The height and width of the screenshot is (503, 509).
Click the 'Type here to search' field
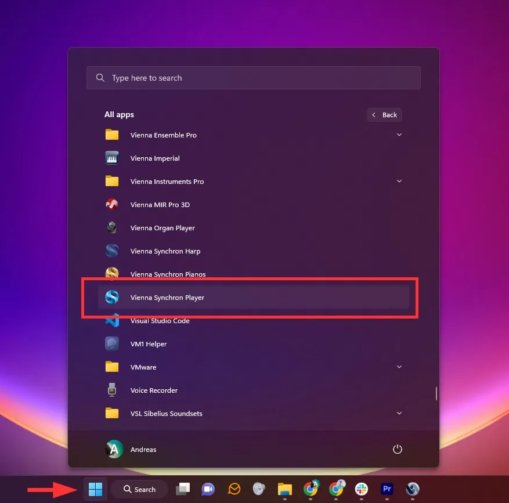[x=253, y=78]
